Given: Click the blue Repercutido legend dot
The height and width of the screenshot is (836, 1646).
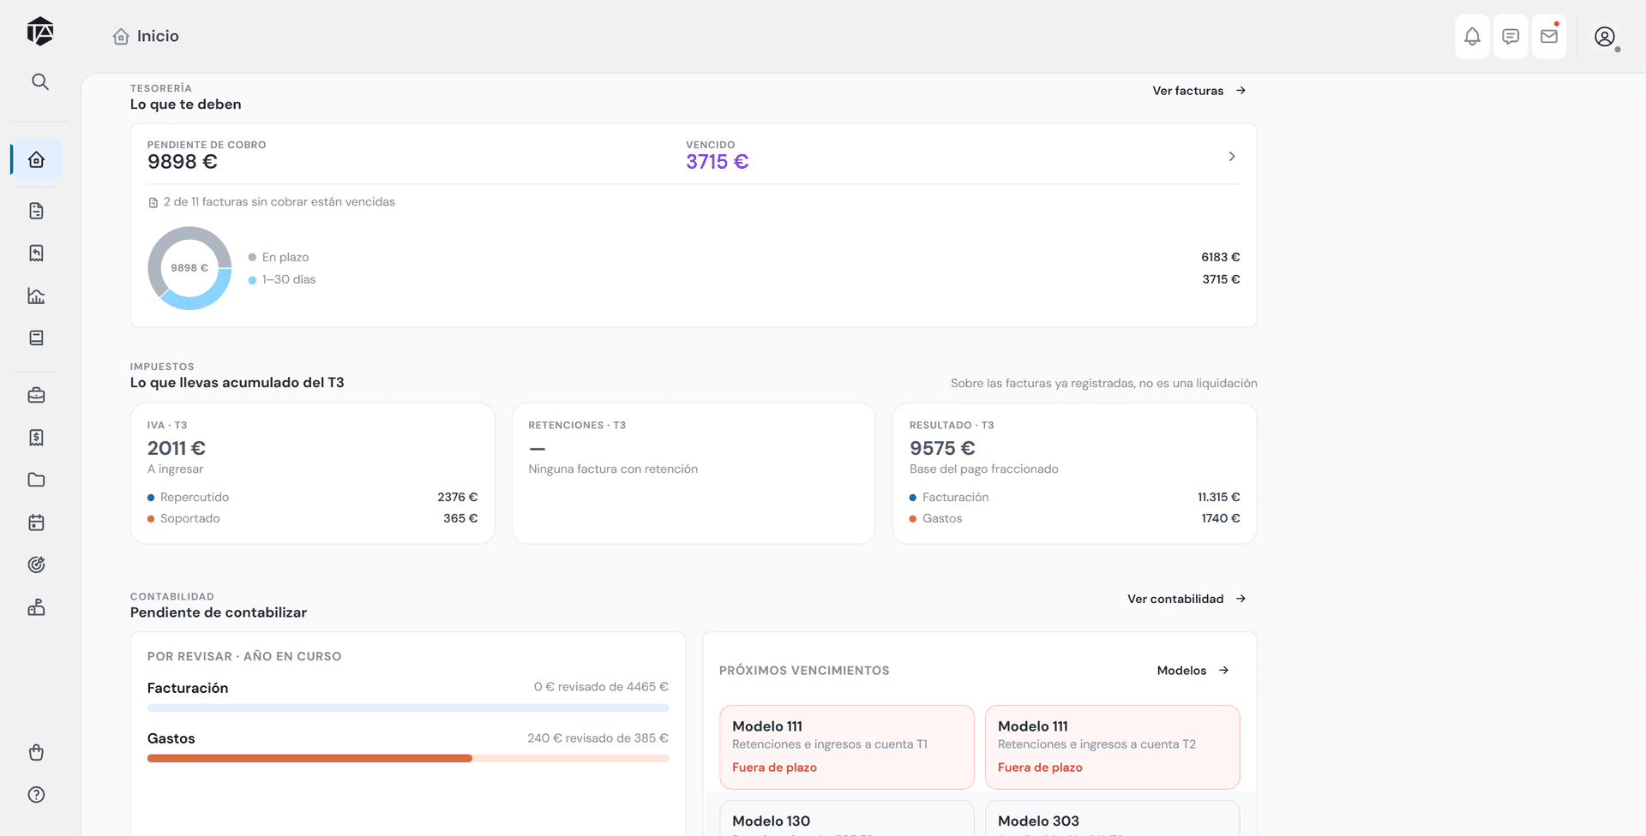Looking at the screenshot, I should click(x=151, y=498).
